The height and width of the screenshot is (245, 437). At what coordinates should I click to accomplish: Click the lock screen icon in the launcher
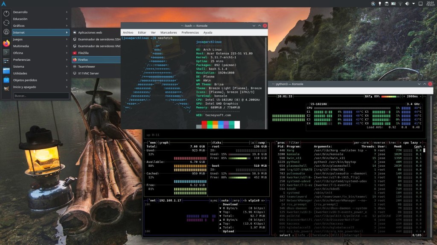[x=6, y=31]
